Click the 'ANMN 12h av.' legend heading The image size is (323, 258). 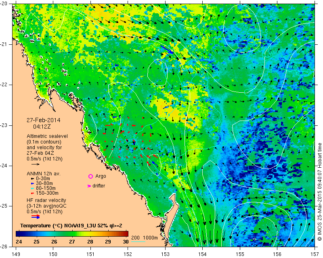pos(44,174)
